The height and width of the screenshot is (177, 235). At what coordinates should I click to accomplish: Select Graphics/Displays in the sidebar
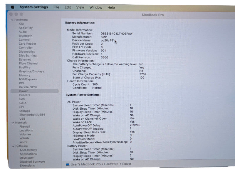pos(31,71)
